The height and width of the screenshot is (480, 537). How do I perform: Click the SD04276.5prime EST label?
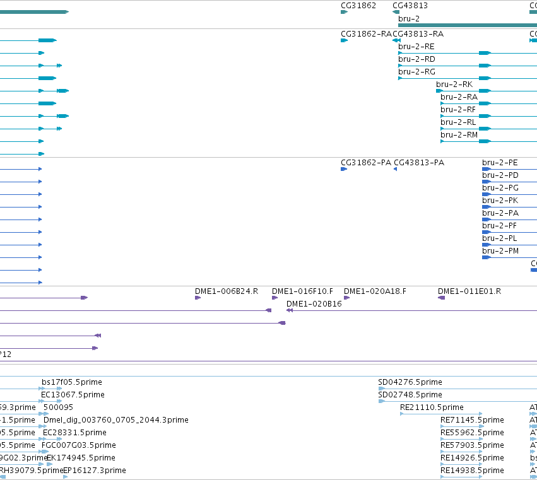(x=410, y=382)
